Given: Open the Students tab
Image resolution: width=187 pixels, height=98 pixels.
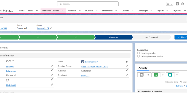Looking at the screenshot, I should [89, 11].
